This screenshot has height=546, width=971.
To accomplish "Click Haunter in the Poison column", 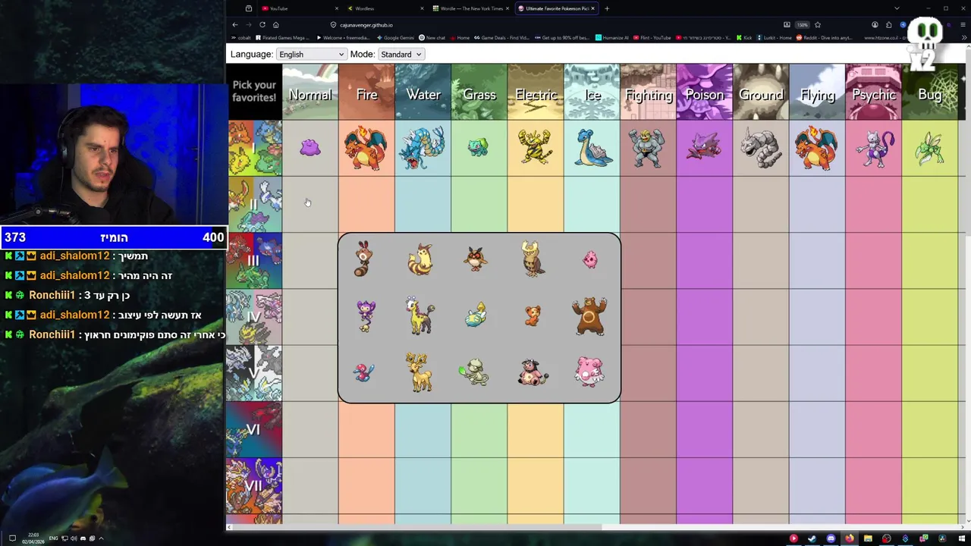I will 704,147.
